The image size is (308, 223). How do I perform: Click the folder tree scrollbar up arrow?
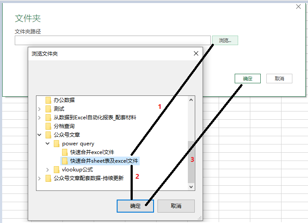coord(191,100)
